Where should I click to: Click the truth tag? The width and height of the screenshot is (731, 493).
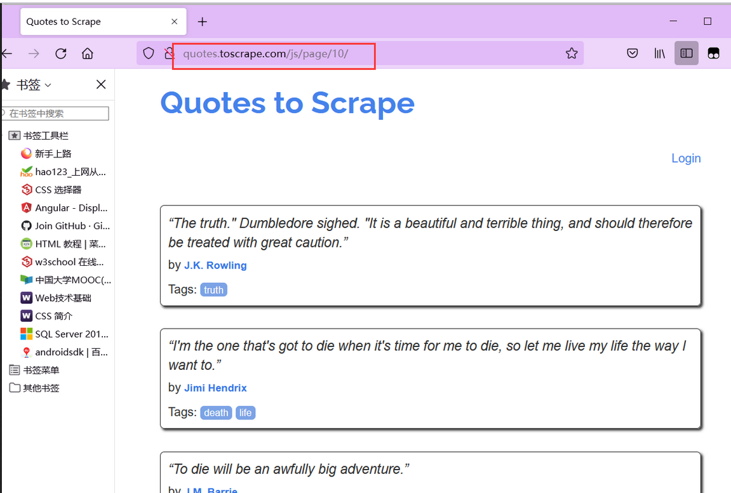(x=213, y=290)
